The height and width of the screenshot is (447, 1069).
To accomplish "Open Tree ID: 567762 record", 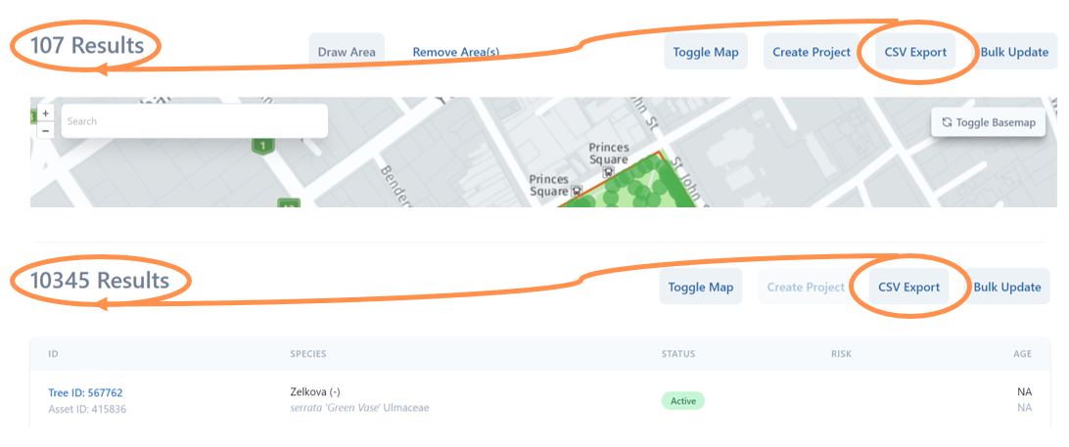I will click(85, 393).
